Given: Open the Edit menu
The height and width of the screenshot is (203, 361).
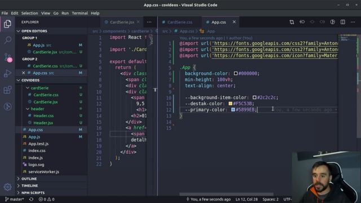Looking at the screenshot, I should [x=15, y=13].
